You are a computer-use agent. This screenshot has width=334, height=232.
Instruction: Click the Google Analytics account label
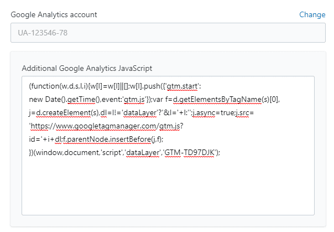click(x=54, y=15)
